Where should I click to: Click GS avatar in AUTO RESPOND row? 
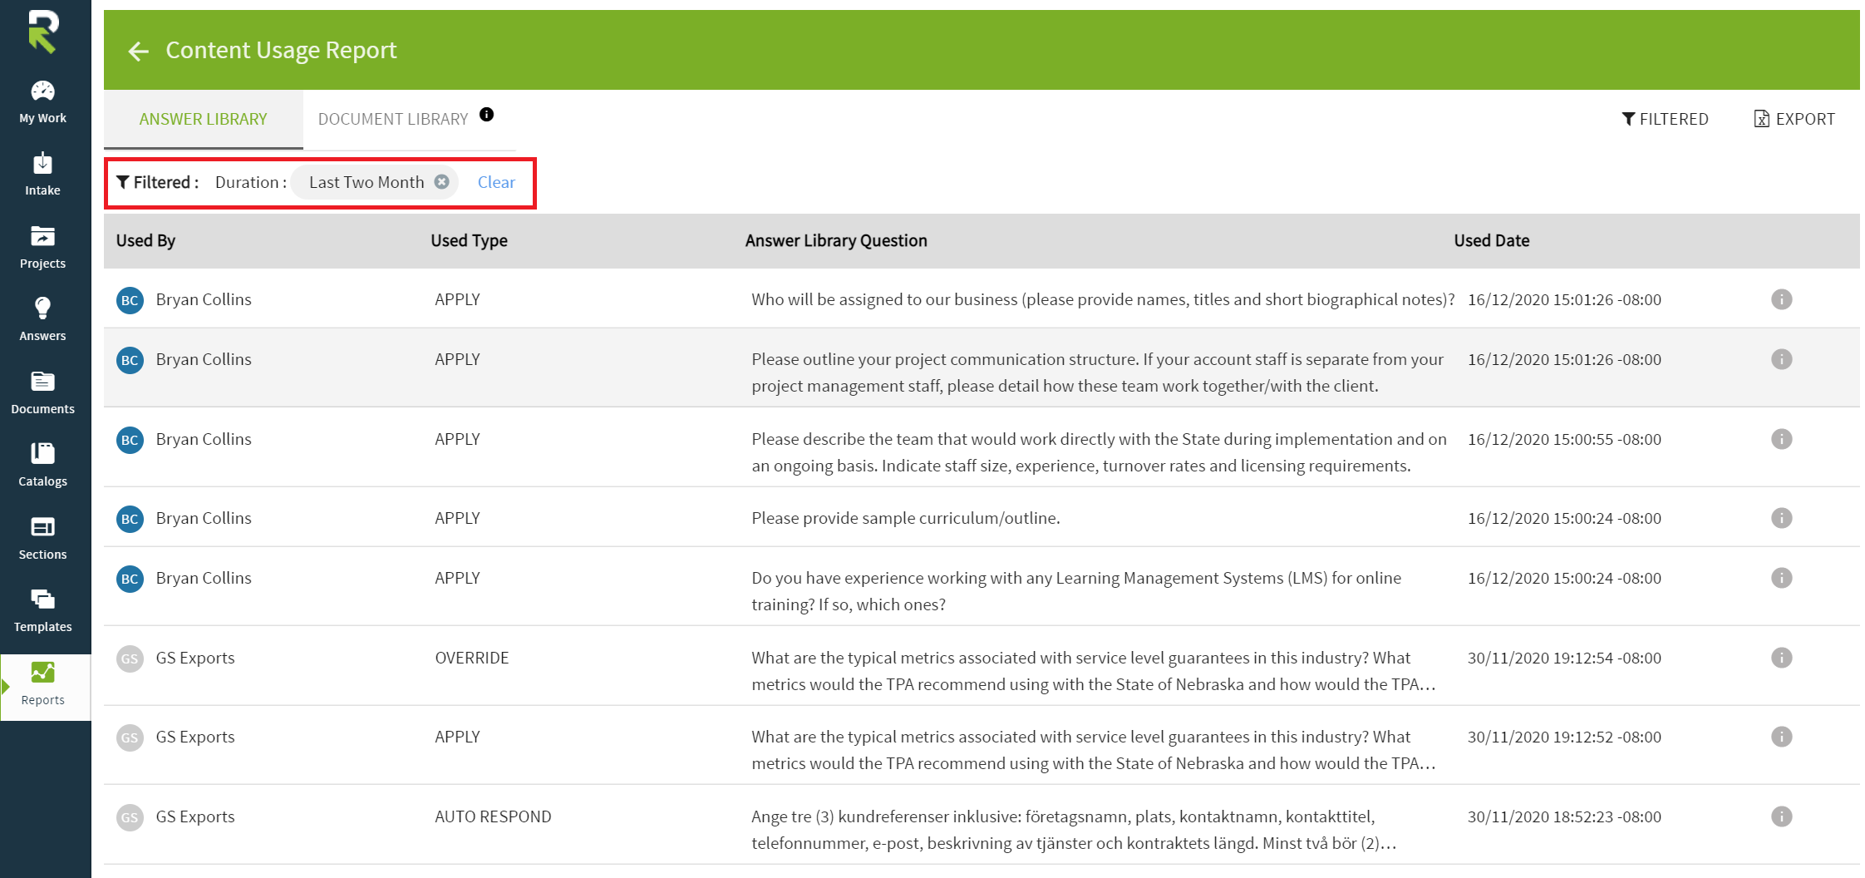[x=130, y=817]
